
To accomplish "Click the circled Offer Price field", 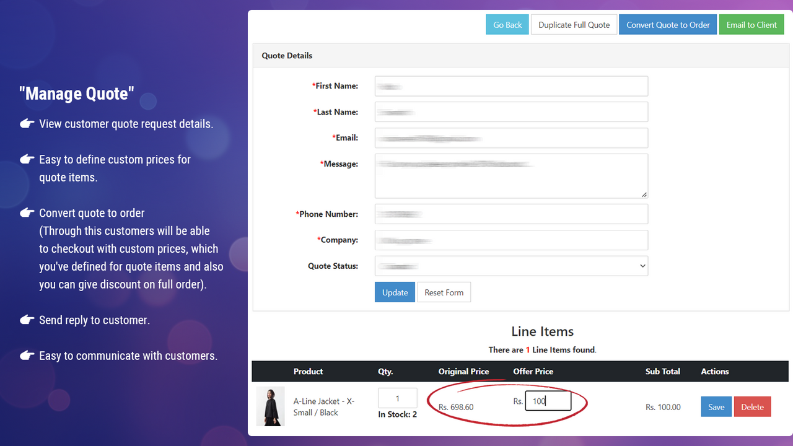I will pyautogui.click(x=548, y=400).
